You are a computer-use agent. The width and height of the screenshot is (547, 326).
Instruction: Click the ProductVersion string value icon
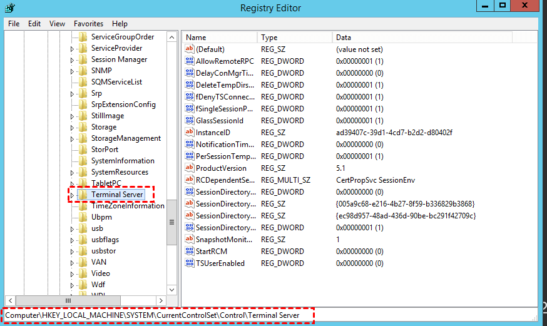point(190,168)
